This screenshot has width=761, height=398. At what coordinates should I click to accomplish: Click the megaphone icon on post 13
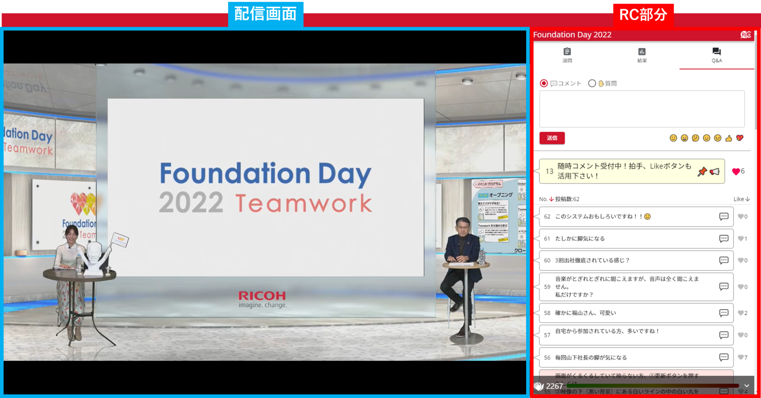715,172
